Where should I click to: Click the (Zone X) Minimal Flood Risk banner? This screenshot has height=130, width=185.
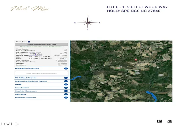point(41,44)
